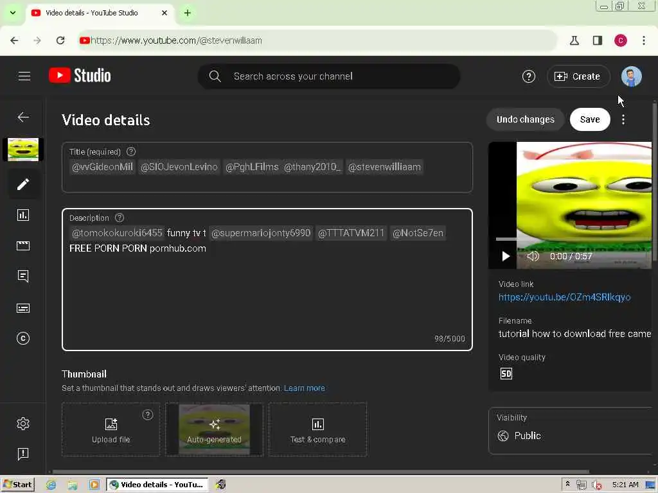This screenshot has height=493, width=658.
Task: Play the video preview
Action: (506, 256)
